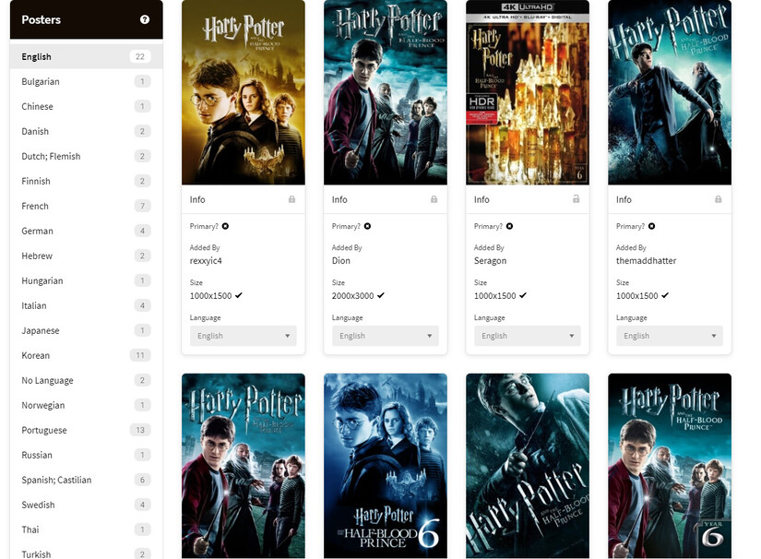Filter posters by Korean
Image resolution: width=761 pixels, height=559 pixels.
click(x=87, y=356)
